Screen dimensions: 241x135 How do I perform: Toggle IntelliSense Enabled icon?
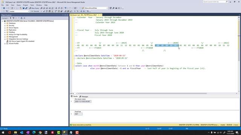(52, 11)
